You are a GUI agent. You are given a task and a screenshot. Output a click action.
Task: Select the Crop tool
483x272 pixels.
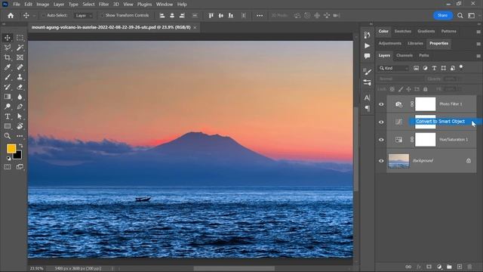8,57
